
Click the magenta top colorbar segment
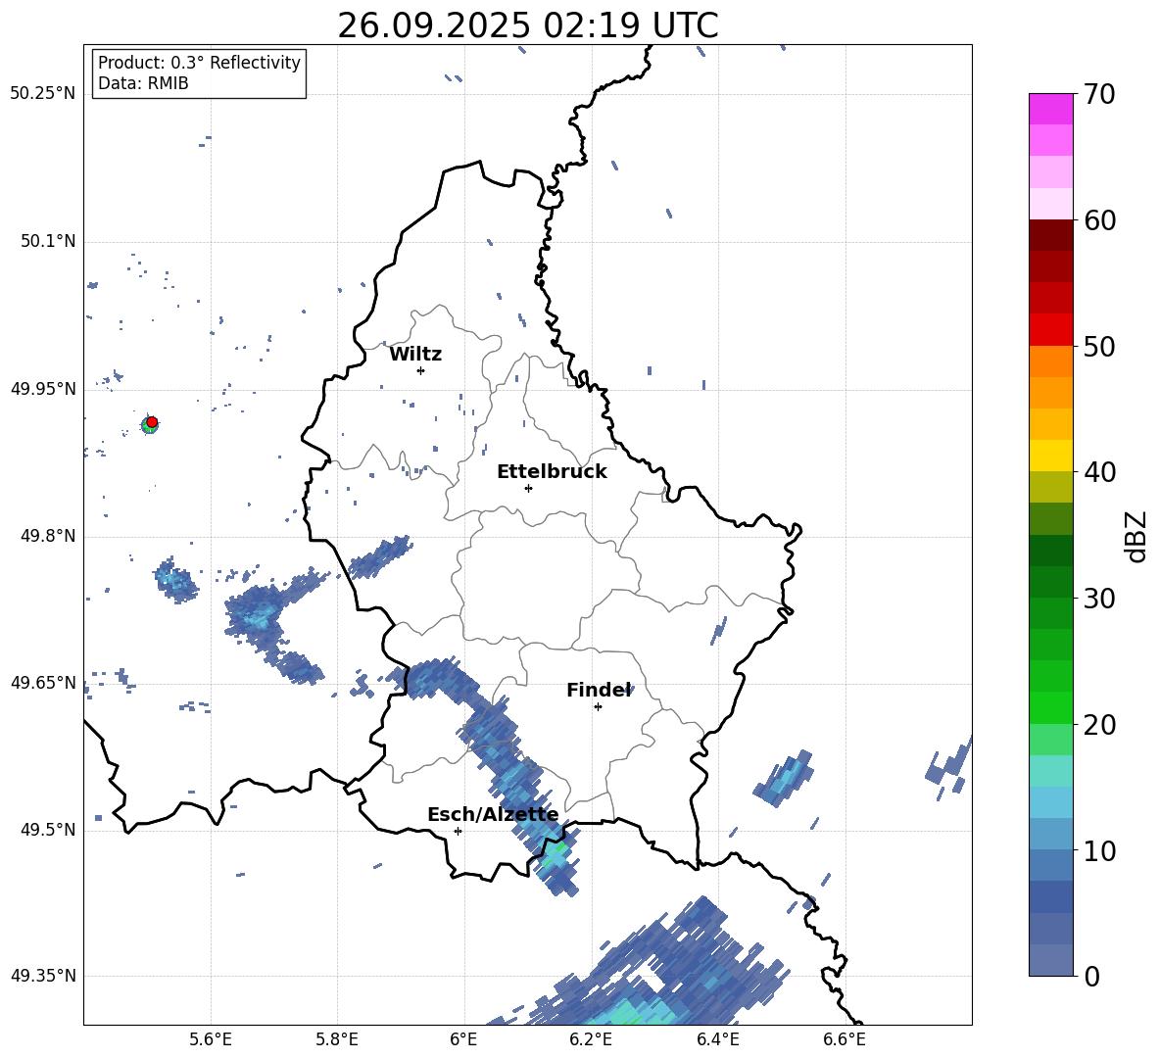coord(1050,110)
